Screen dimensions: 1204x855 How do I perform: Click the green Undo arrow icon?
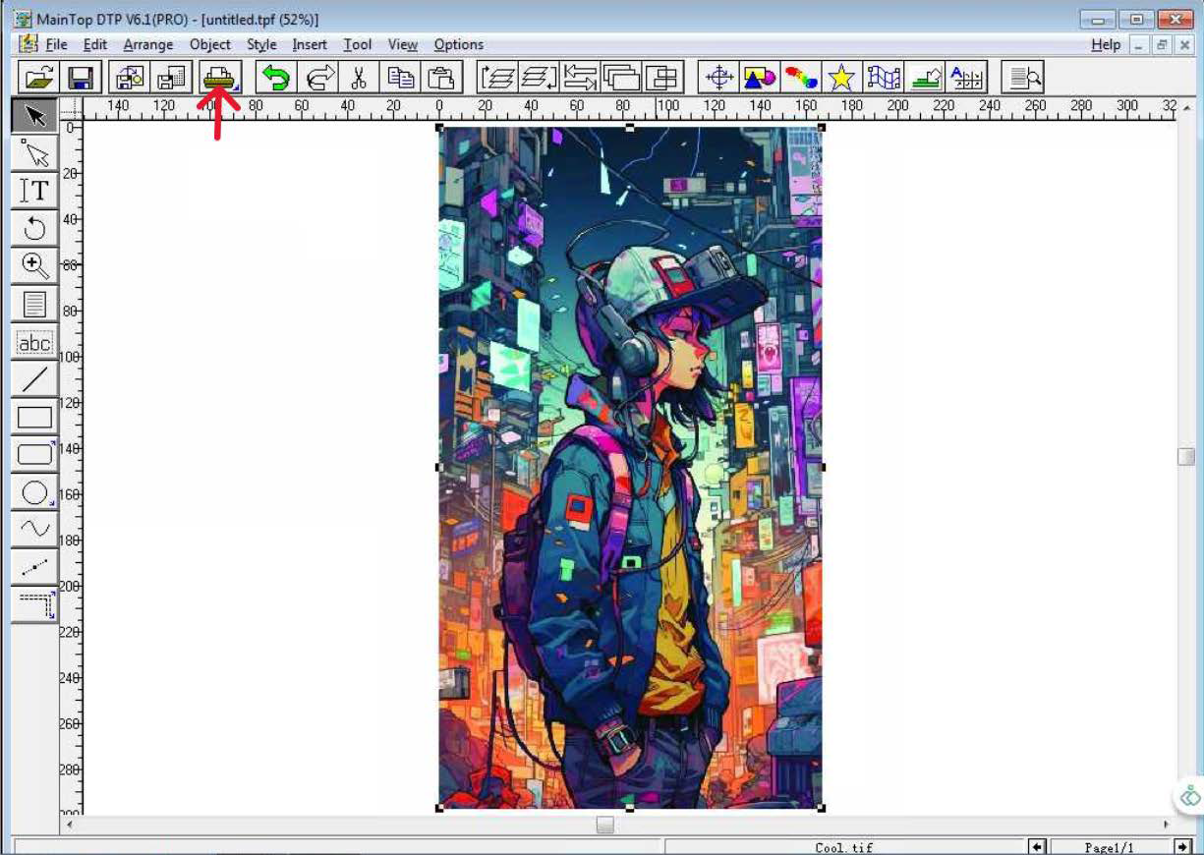(x=276, y=77)
